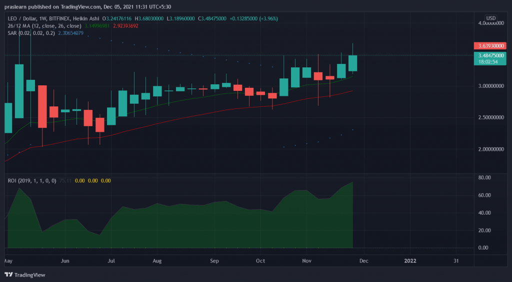Click the USD currency label on price axis
The height and width of the screenshot is (282, 512).
click(x=491, y=18)
